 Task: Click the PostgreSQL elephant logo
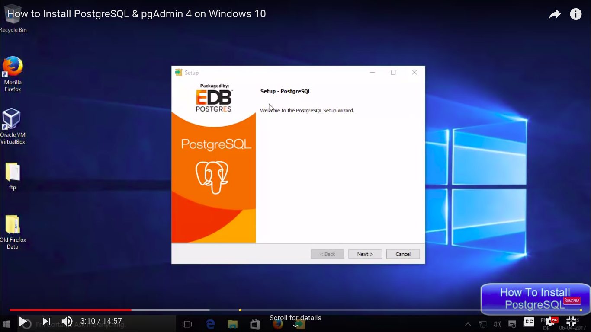pos(212,177)
